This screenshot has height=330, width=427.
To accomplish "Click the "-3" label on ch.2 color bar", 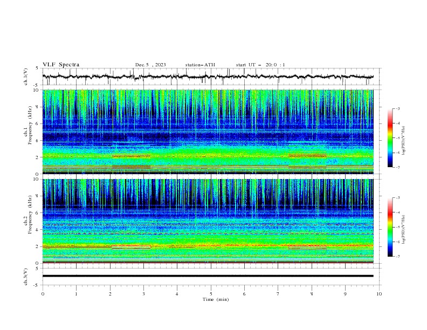I will 398,198.
